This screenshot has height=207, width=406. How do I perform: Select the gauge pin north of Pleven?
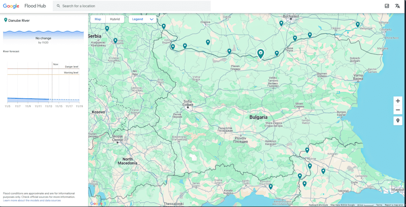tap(229, 51)
